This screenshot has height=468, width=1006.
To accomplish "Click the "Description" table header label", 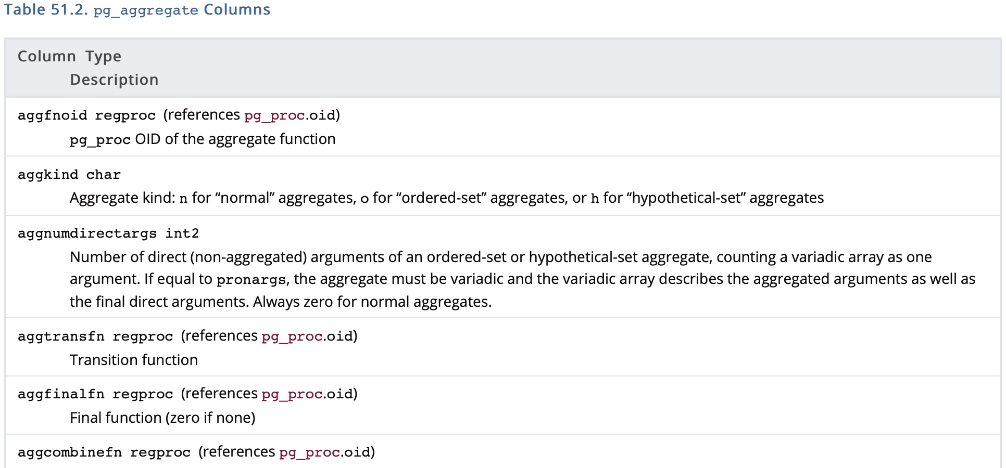I will [x=114, y=80].
